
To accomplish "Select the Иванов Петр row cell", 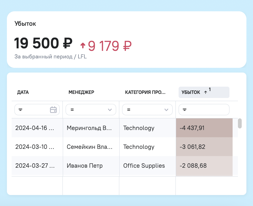I will tap(91, 165).
